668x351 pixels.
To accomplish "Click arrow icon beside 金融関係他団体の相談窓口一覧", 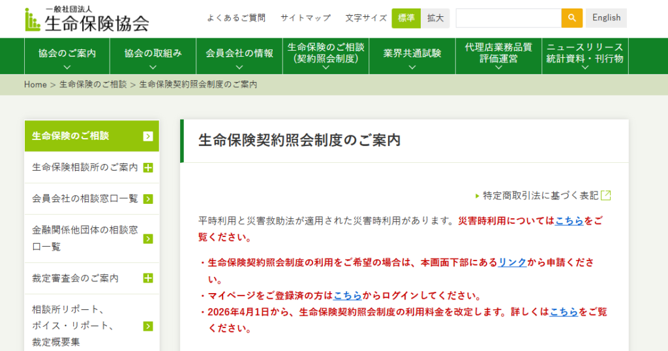I will click(148, 239).
